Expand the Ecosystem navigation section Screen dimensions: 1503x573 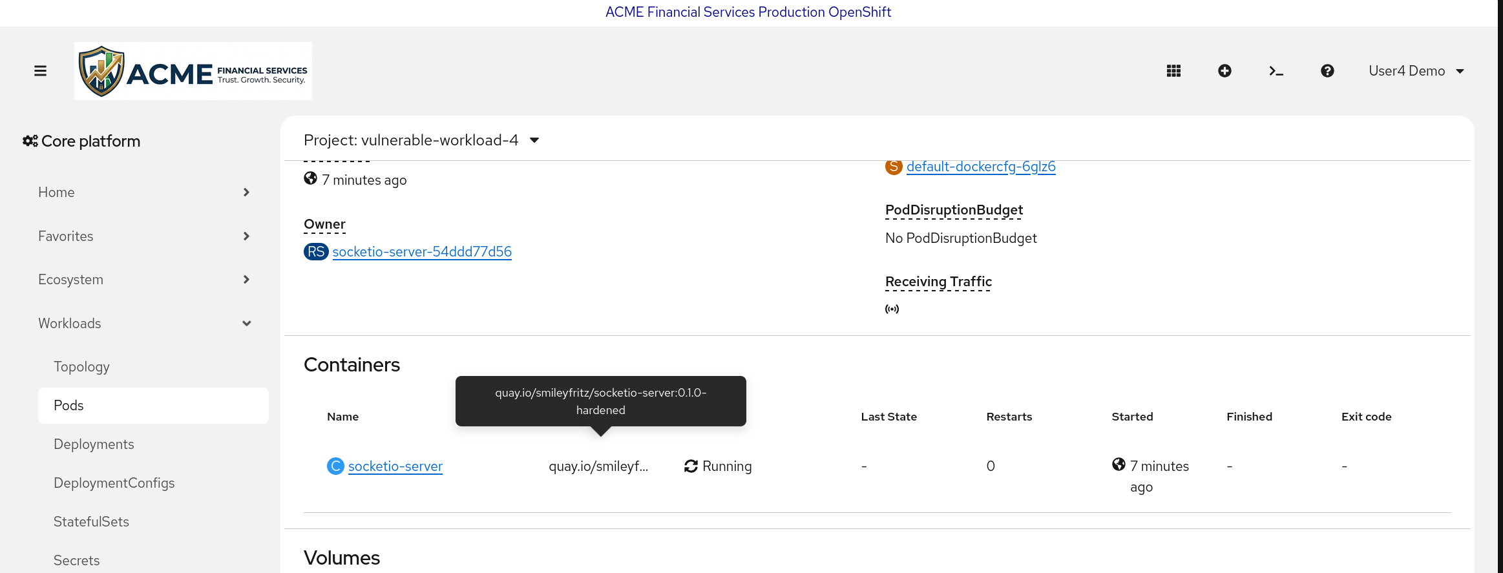(144, 280)
